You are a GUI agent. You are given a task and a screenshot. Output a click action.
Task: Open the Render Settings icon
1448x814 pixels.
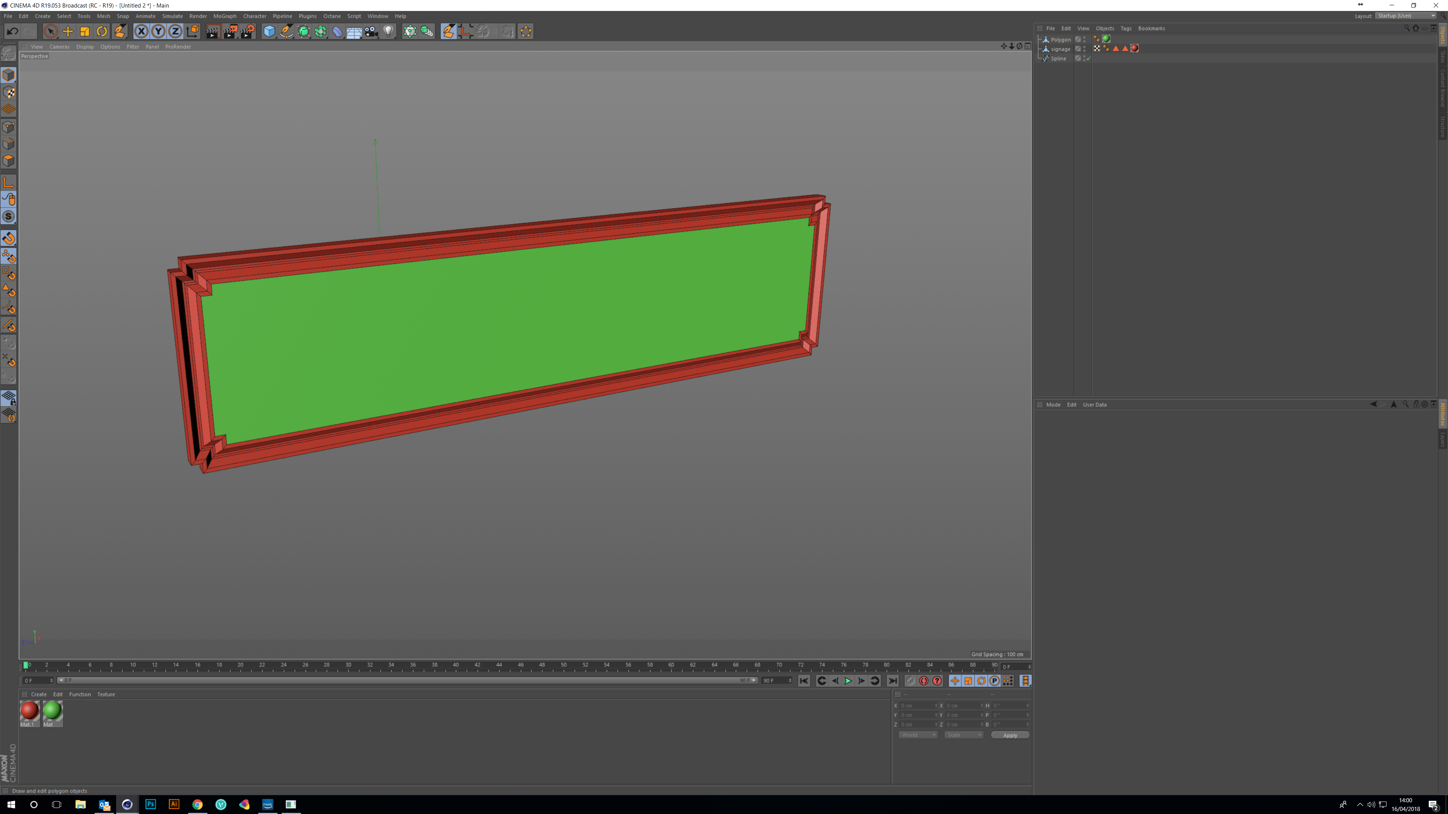(x=247, y=31)
